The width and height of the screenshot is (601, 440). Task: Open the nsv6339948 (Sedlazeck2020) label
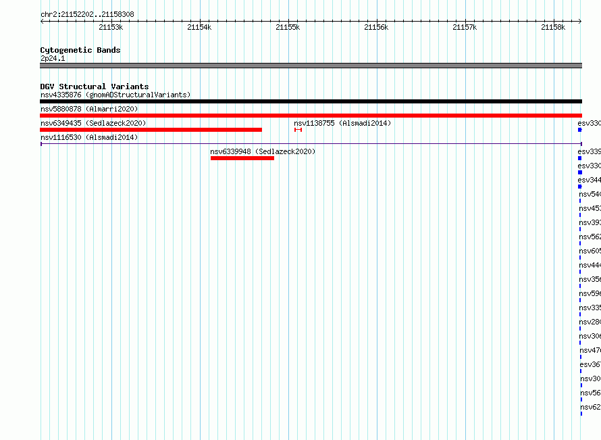point(263,151)
